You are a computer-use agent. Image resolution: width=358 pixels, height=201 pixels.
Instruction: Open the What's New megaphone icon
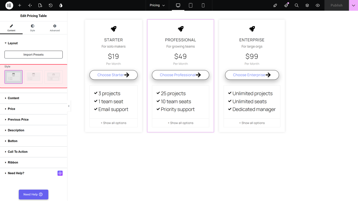pos(286,5)
